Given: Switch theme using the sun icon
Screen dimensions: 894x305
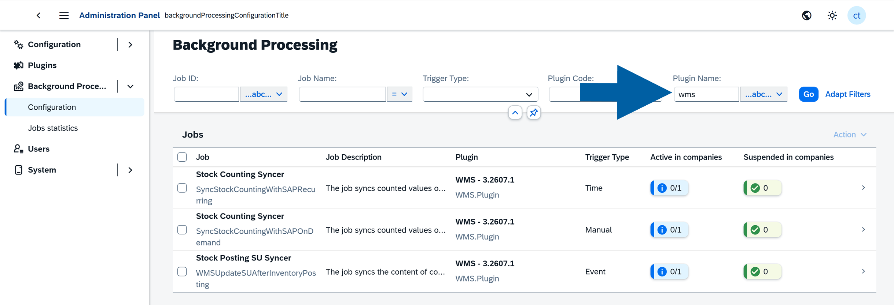Looking at the screenshot, I should point(832,15).
